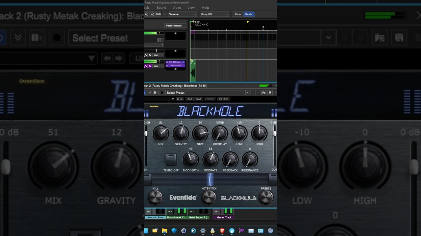
Task: Open the View menu
Action: [191, 8]
